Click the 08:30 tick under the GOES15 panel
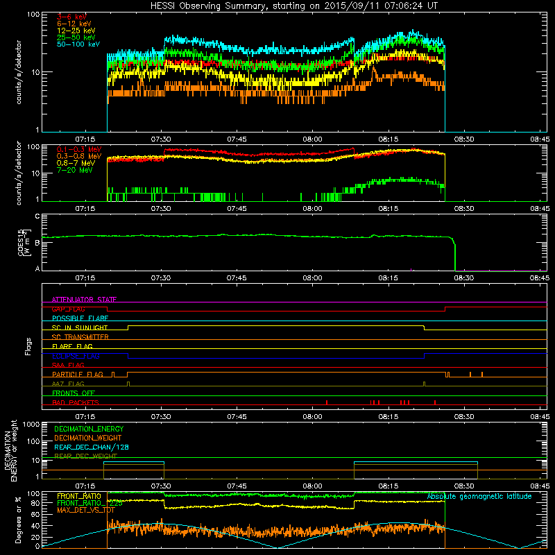This screenshot has width=555, height=555. [464, 278]
